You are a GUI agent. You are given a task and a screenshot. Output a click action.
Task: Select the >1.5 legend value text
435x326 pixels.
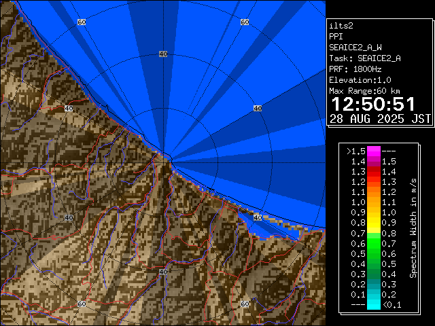tap(356, 151)
